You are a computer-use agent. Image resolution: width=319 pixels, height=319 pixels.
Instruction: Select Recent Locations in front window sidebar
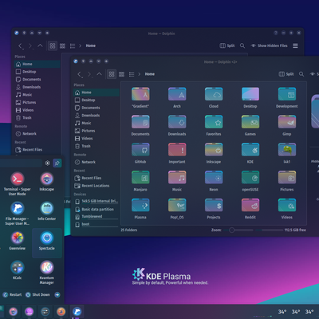(x=96, y=186)
